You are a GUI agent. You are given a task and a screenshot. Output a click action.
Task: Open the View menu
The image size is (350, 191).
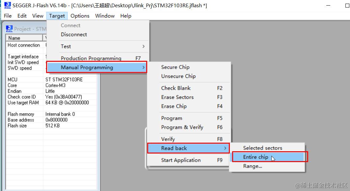tap(38, 16)
